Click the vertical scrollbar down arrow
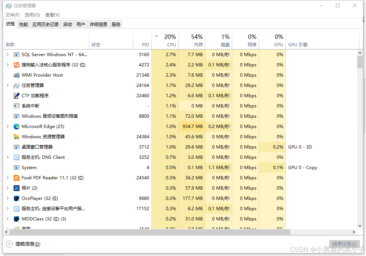Viewport: 366px width, 256px height. pos(360,226)
